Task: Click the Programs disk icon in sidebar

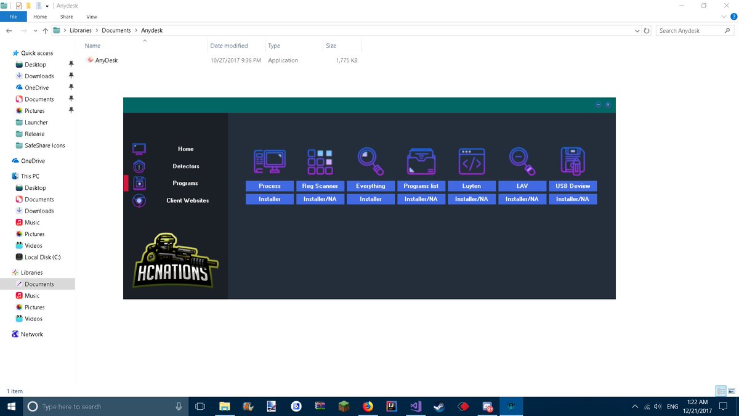Action: [x=139, y=183]
